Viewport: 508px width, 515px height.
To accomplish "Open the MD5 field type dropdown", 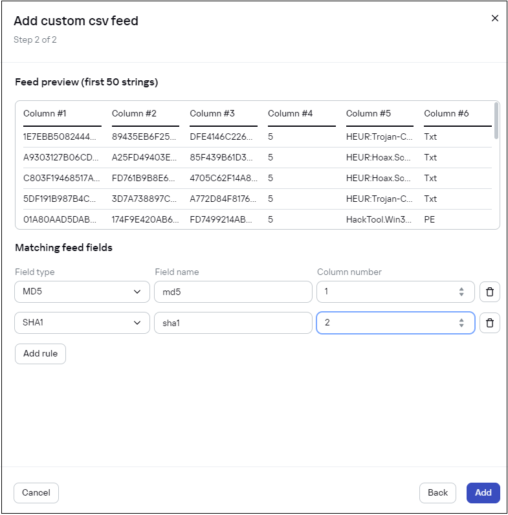I will pyautogui.click(x=82, y=292).
